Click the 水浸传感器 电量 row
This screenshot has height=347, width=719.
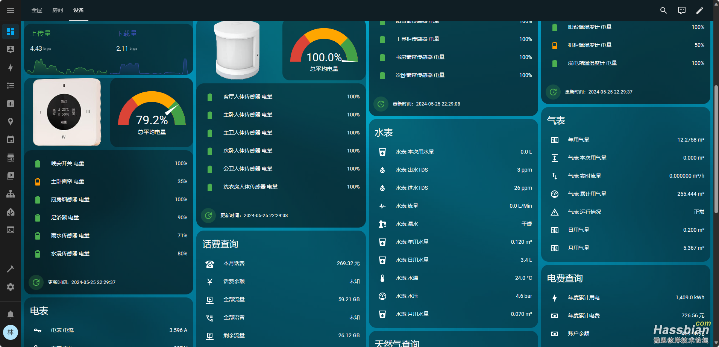[x=109, y=254]
